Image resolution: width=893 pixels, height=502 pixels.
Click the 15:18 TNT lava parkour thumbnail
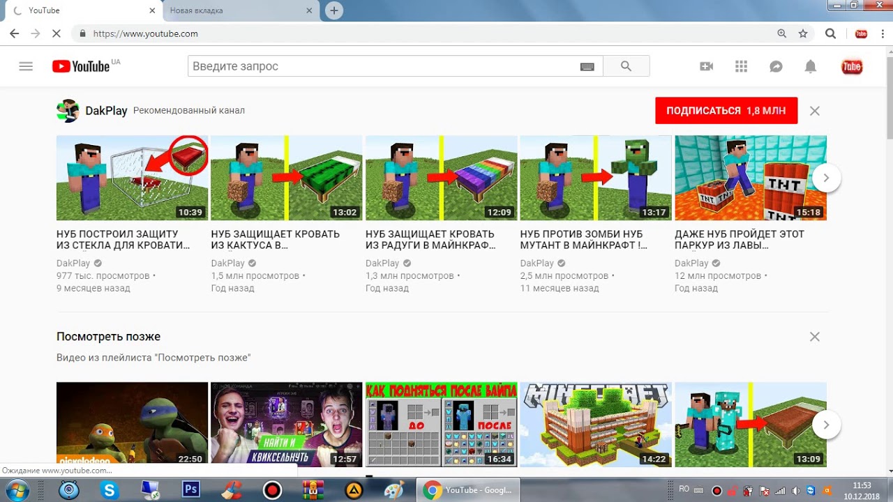click(x=751, y=178)
